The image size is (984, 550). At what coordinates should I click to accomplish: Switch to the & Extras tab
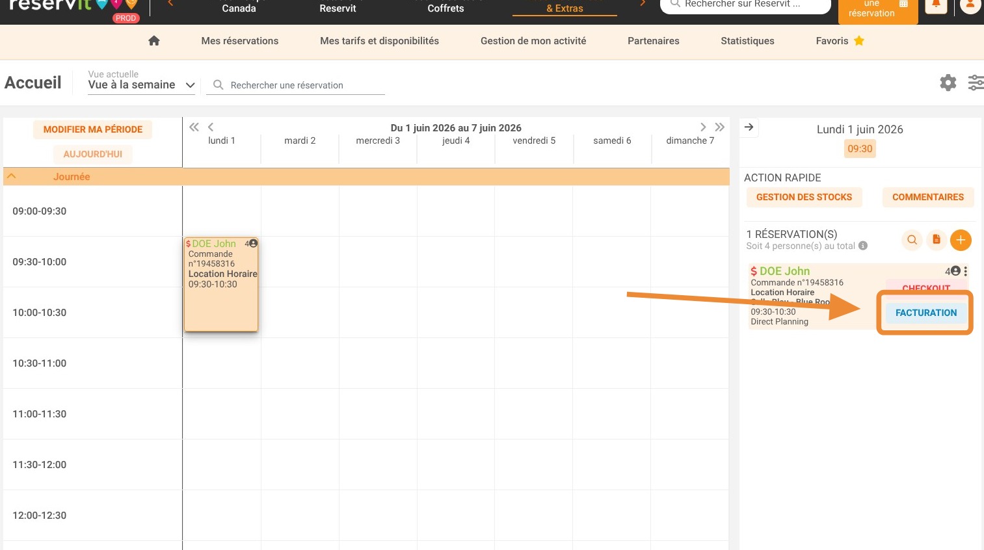click(565, 8)
